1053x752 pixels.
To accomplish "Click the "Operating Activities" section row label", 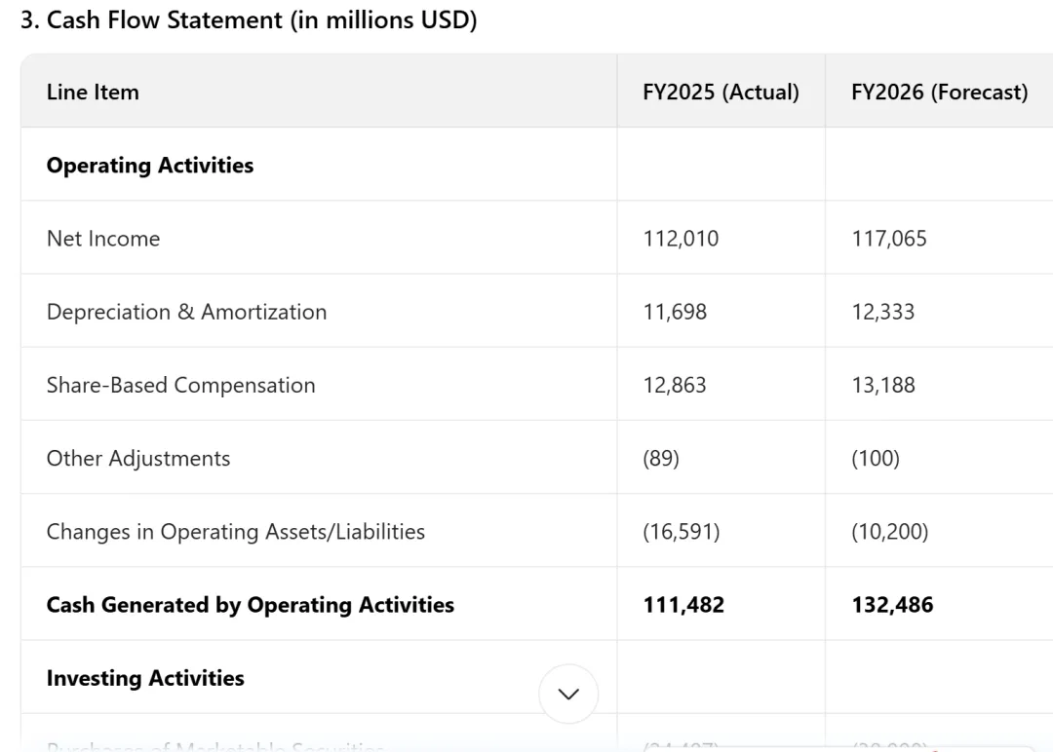I will click(150, 166).
